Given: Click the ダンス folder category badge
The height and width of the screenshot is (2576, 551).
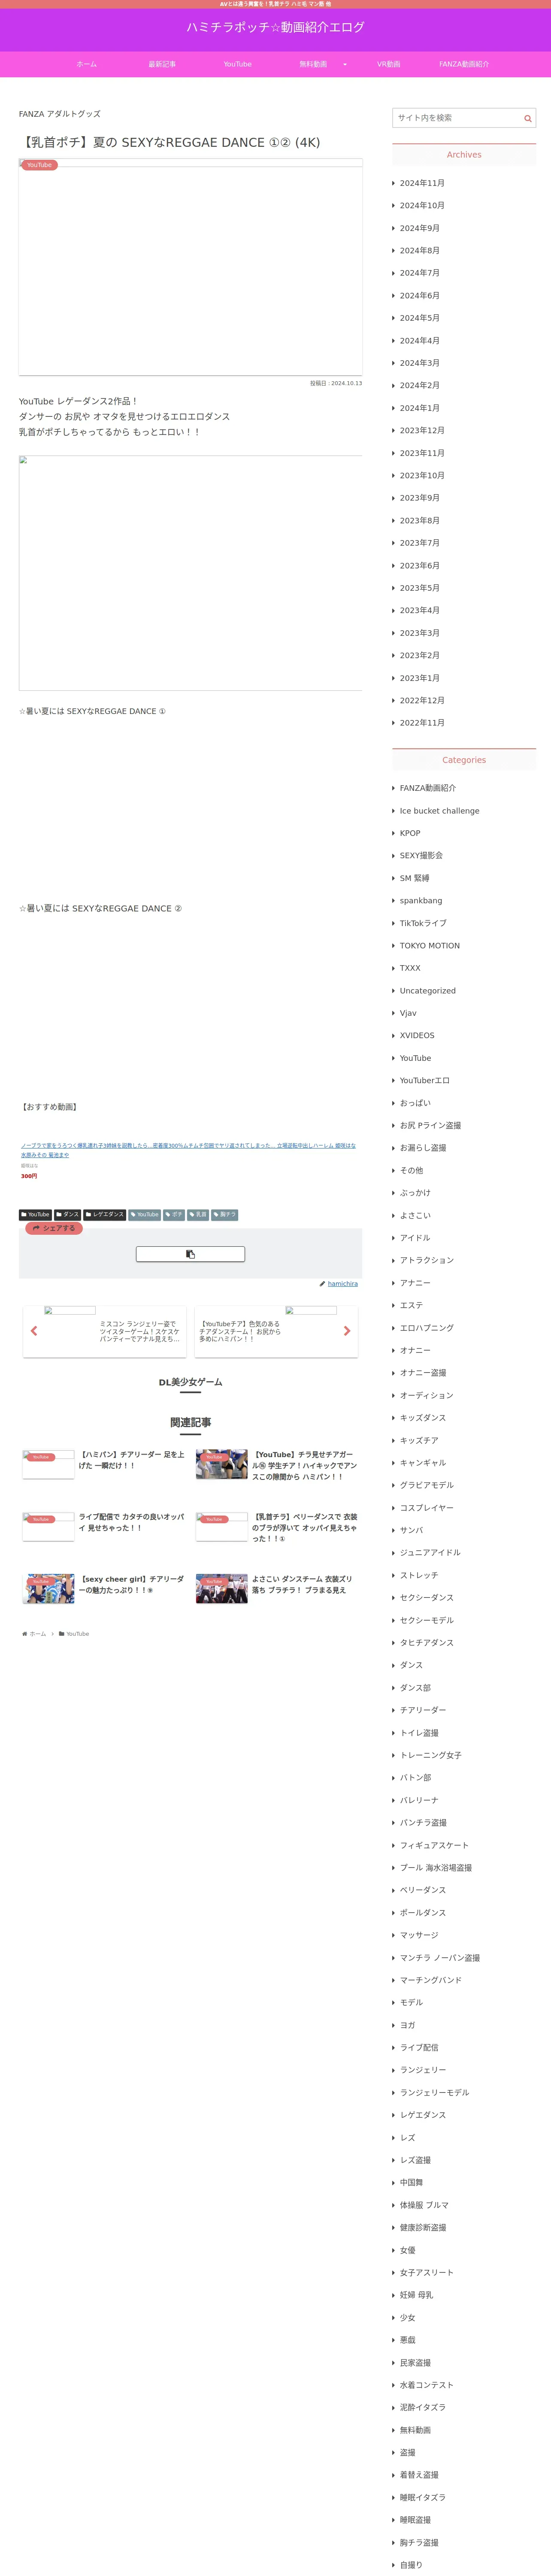Looking at the screenshot, I should [67, 1214].
